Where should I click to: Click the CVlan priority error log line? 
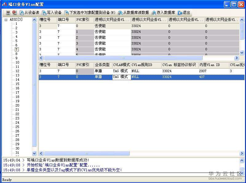pos(74,170)
